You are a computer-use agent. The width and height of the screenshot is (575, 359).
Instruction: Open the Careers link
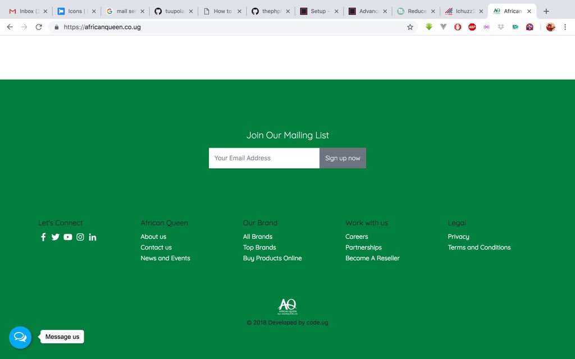(357, 237)
